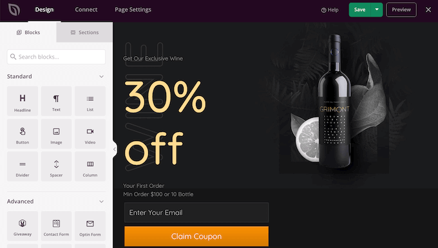This screenshot has height=248, width=438.
Task: Choose the List block
Action: [x=90, y=101]
